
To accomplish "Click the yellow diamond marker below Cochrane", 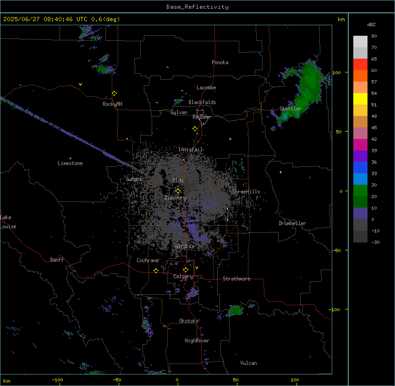I will [156, 270].
